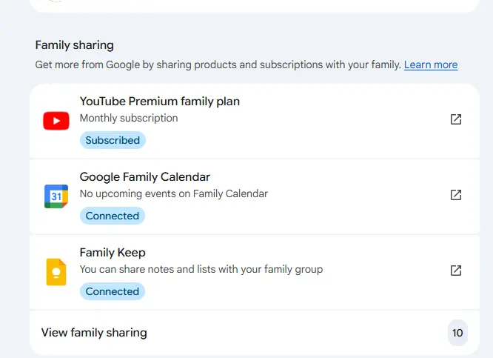
Task: Click the Learn more link
Action: 431,64
